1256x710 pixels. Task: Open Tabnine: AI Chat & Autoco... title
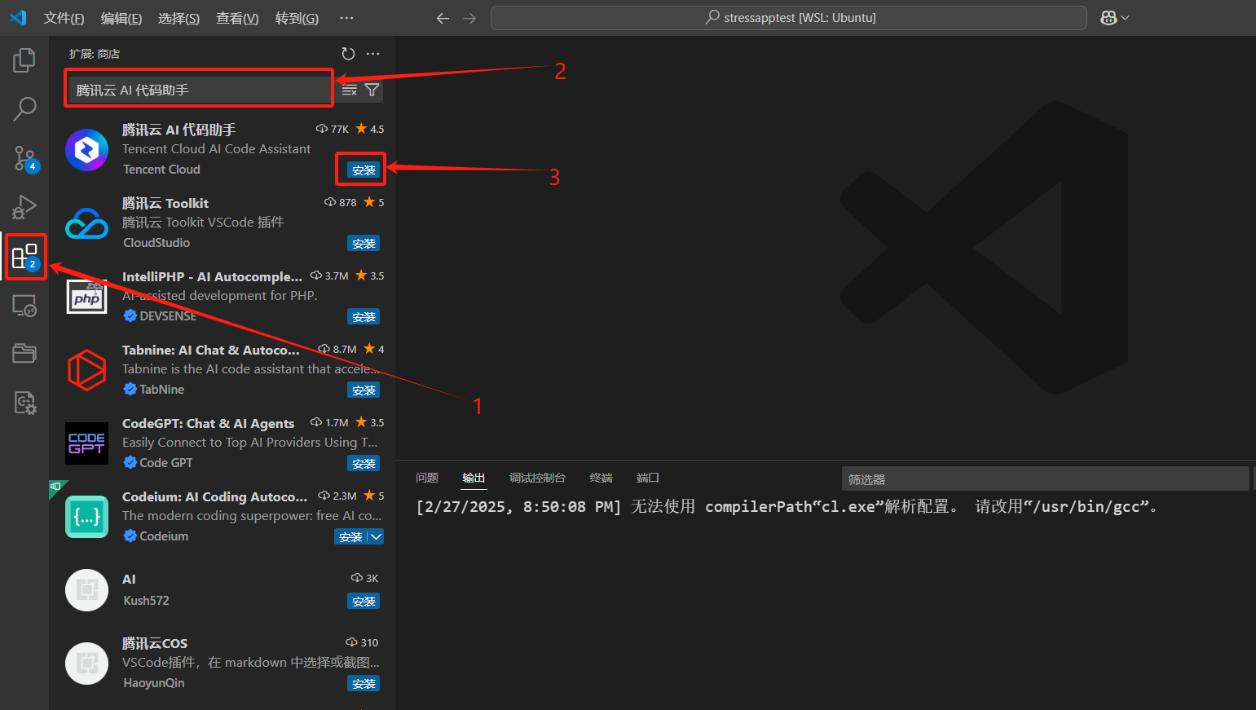[211, 350]
